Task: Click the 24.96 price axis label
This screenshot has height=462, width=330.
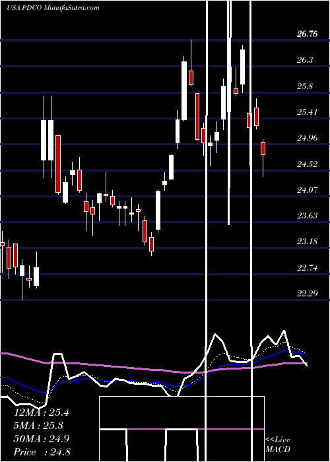Action: 308,138
